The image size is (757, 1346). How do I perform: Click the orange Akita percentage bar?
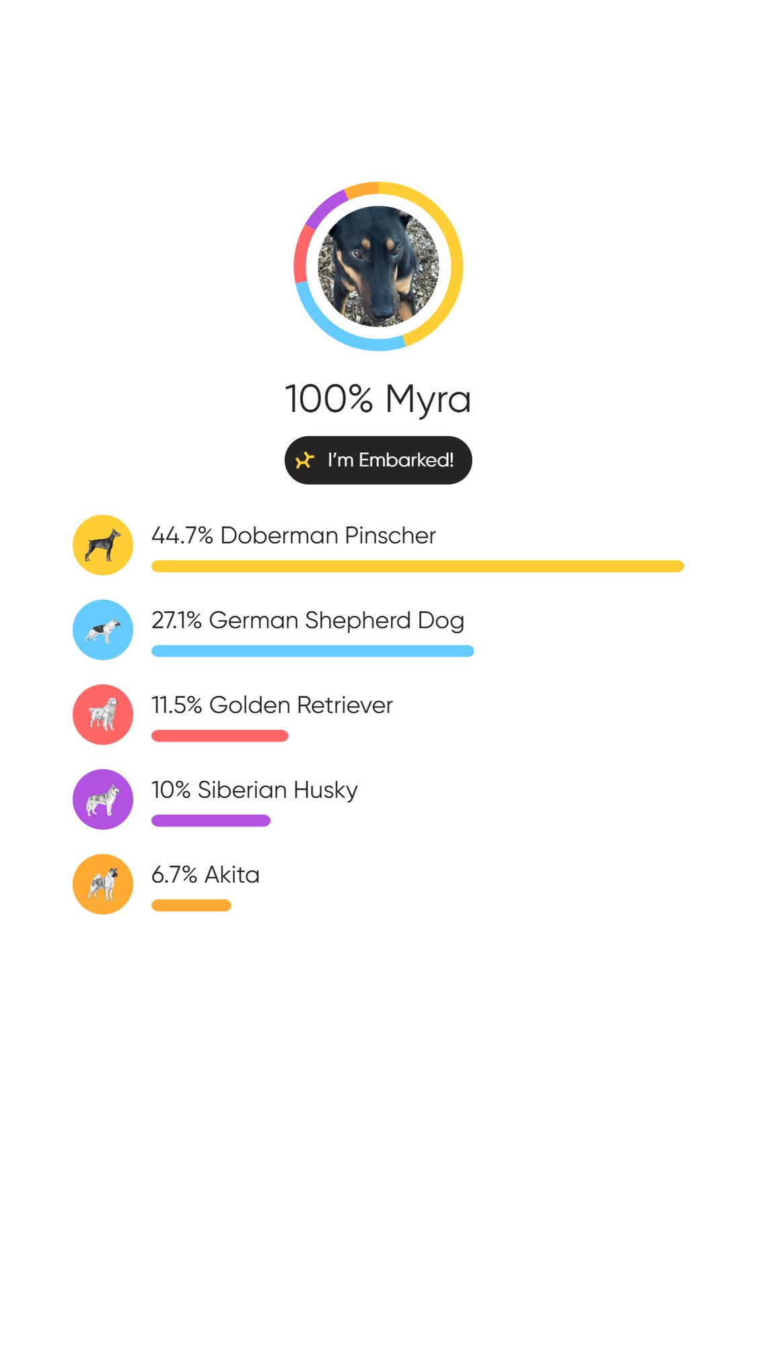coord(191,905)
